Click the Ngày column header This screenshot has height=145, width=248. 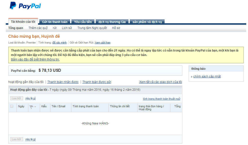[x=21, y=106]
